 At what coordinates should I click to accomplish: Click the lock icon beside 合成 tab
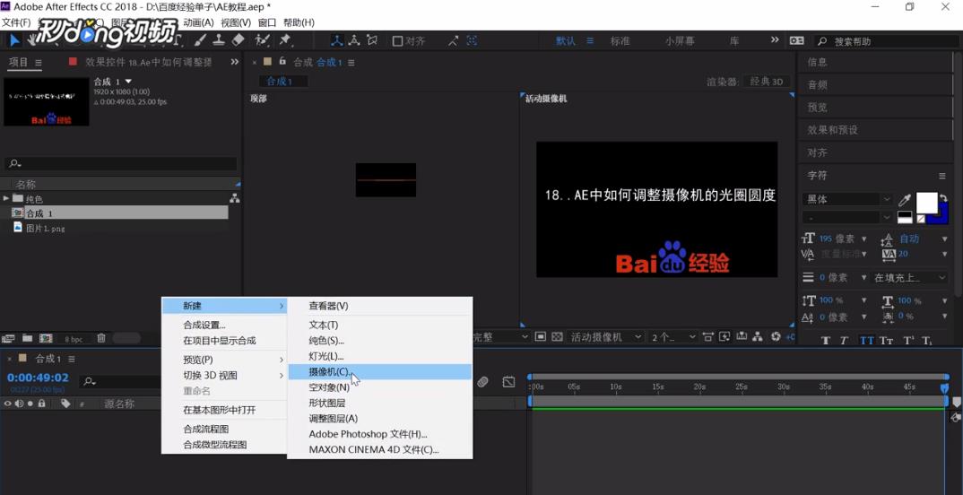[282, 61]
